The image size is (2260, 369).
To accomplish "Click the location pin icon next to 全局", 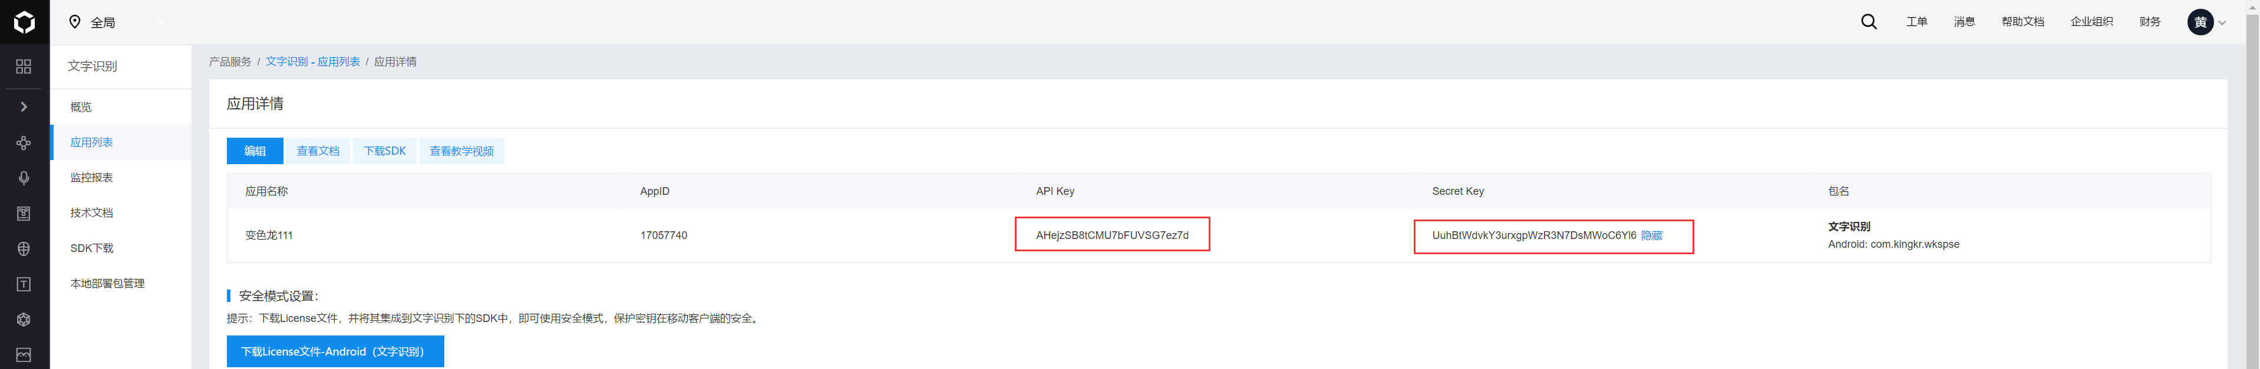I will (x=75, y=22).
